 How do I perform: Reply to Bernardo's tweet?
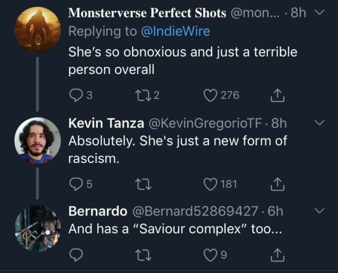76,256
